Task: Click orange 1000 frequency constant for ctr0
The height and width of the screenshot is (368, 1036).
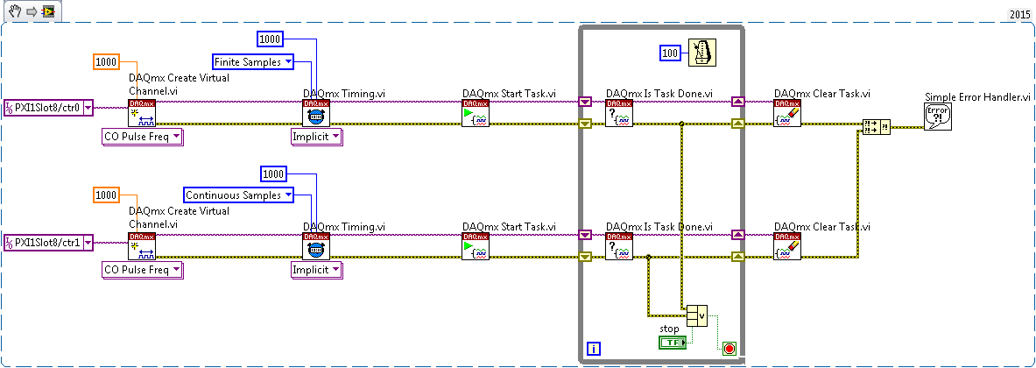Action: (x=106, y=62)
